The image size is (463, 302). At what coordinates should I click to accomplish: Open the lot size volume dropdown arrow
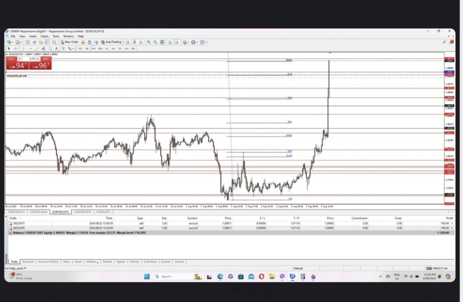39,59
